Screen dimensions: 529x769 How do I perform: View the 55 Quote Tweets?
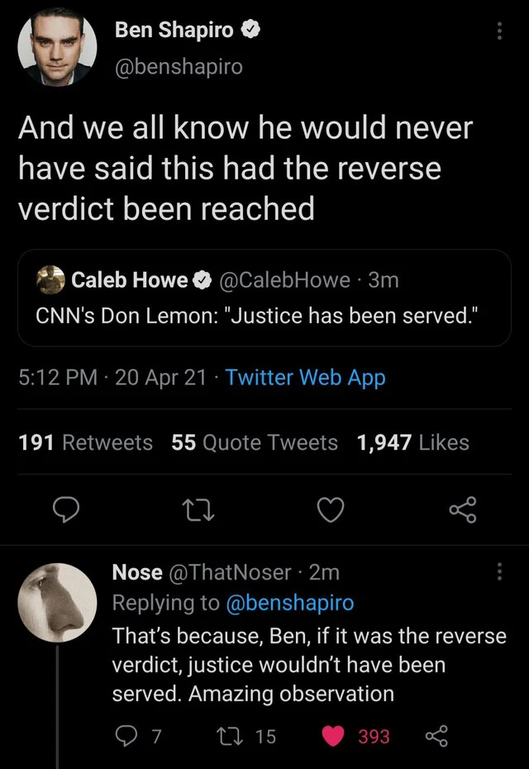pos(255,443)
